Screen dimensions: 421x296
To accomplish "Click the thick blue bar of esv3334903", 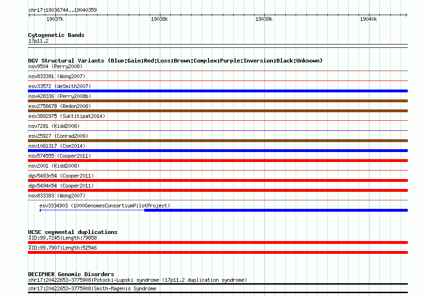I will 276,210.
